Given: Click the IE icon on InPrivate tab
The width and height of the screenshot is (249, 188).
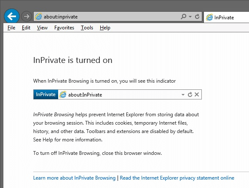Looking at the screenshot, I should coord(209,17).
